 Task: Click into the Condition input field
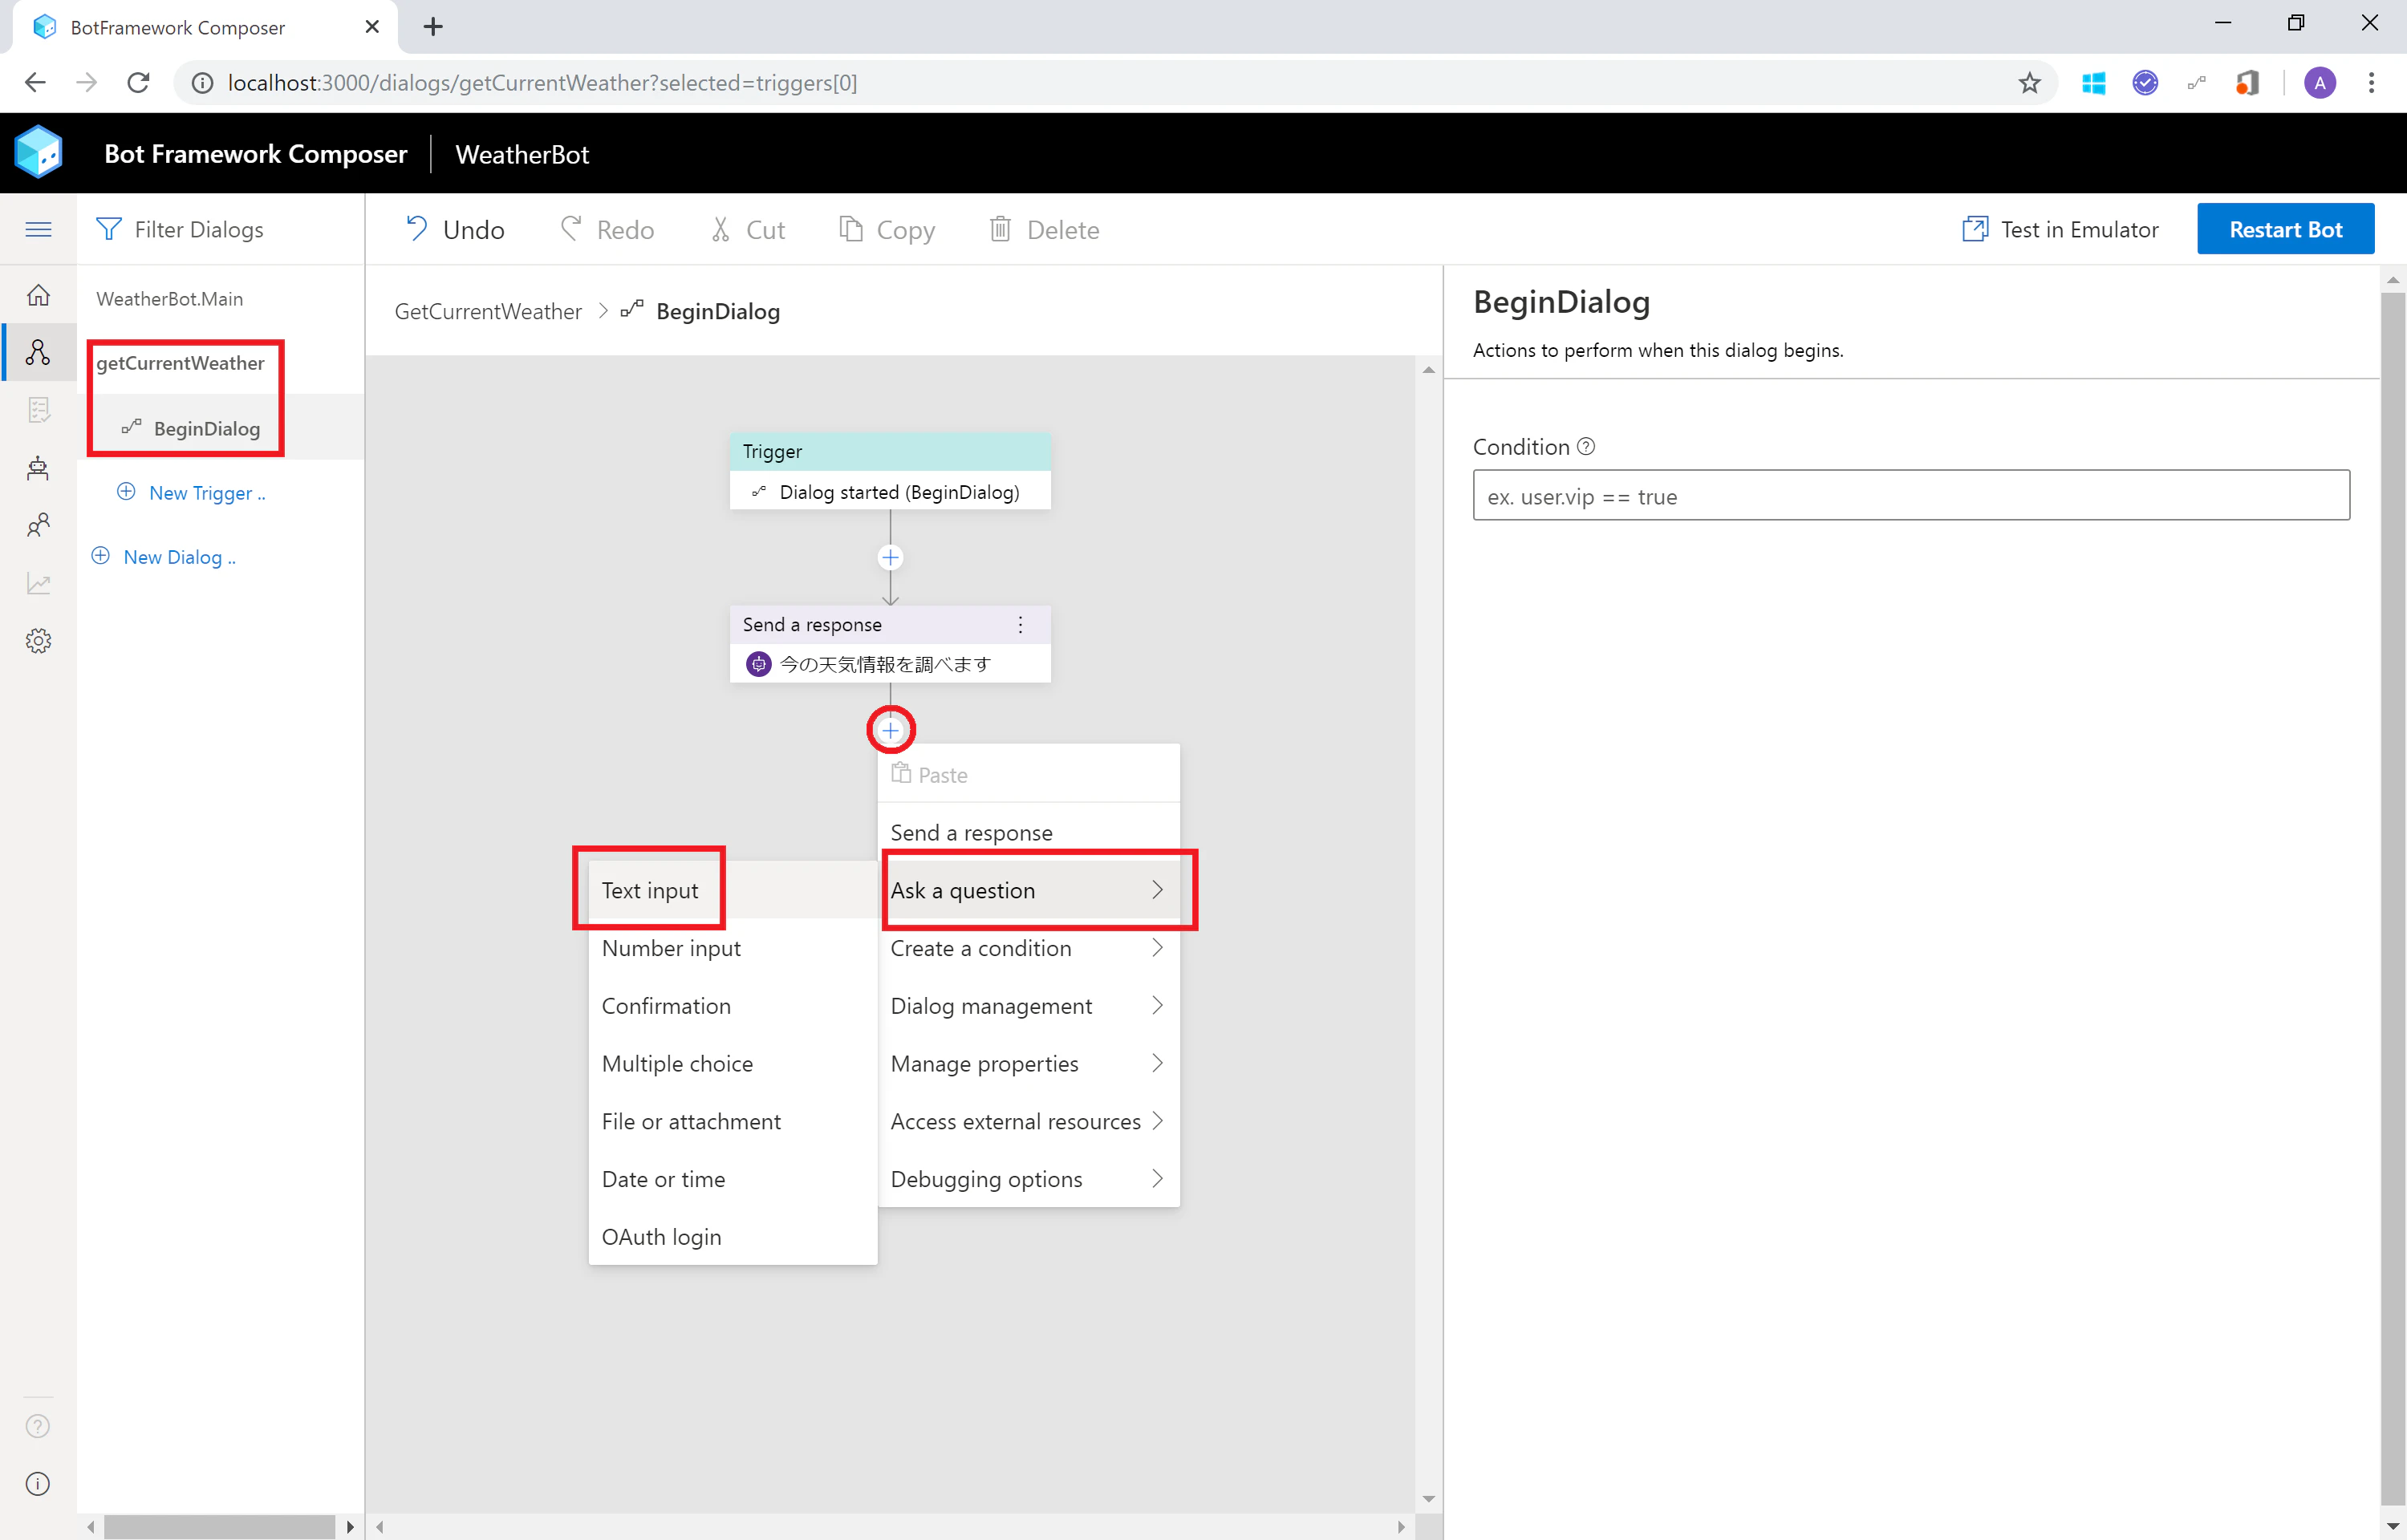click(x=1911, y=496)
